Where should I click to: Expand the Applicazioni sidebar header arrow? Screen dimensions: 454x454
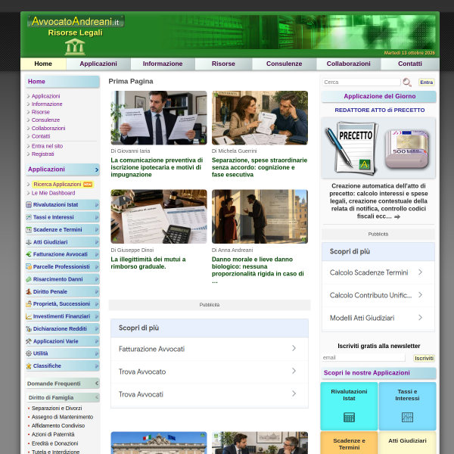pos(97,169)
